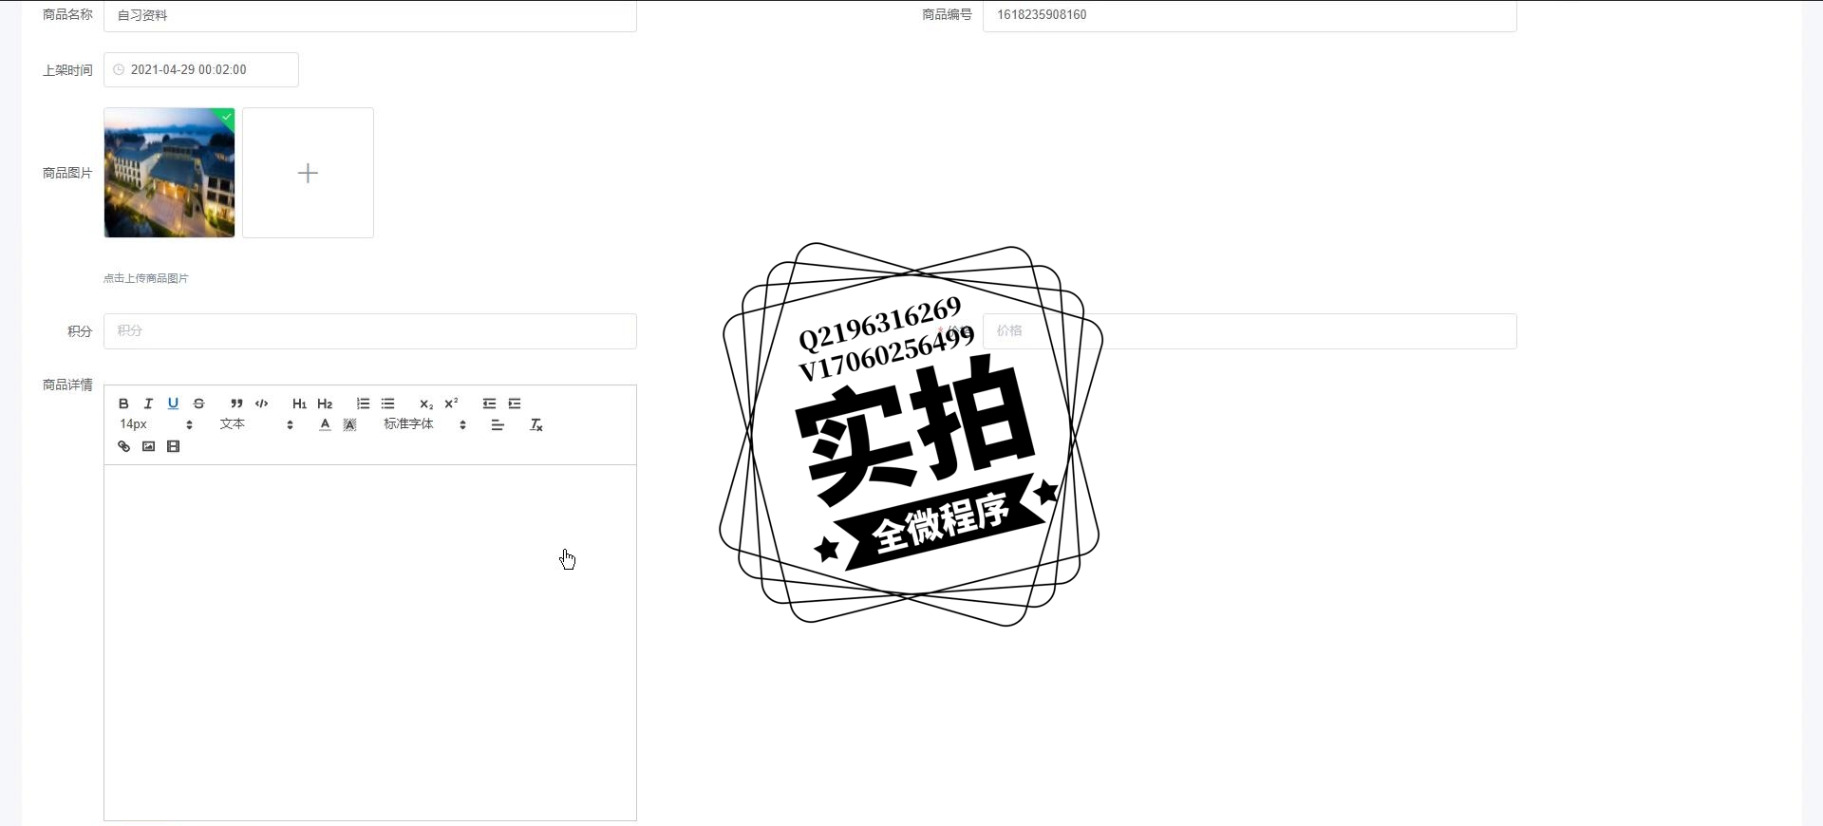Apply superscript formatting
Viewport: 1823px width, 826px height.
click(451, 404)
